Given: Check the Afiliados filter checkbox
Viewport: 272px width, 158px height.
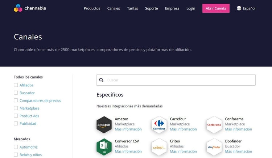Looking at the screenshot, I should point(16,85).
